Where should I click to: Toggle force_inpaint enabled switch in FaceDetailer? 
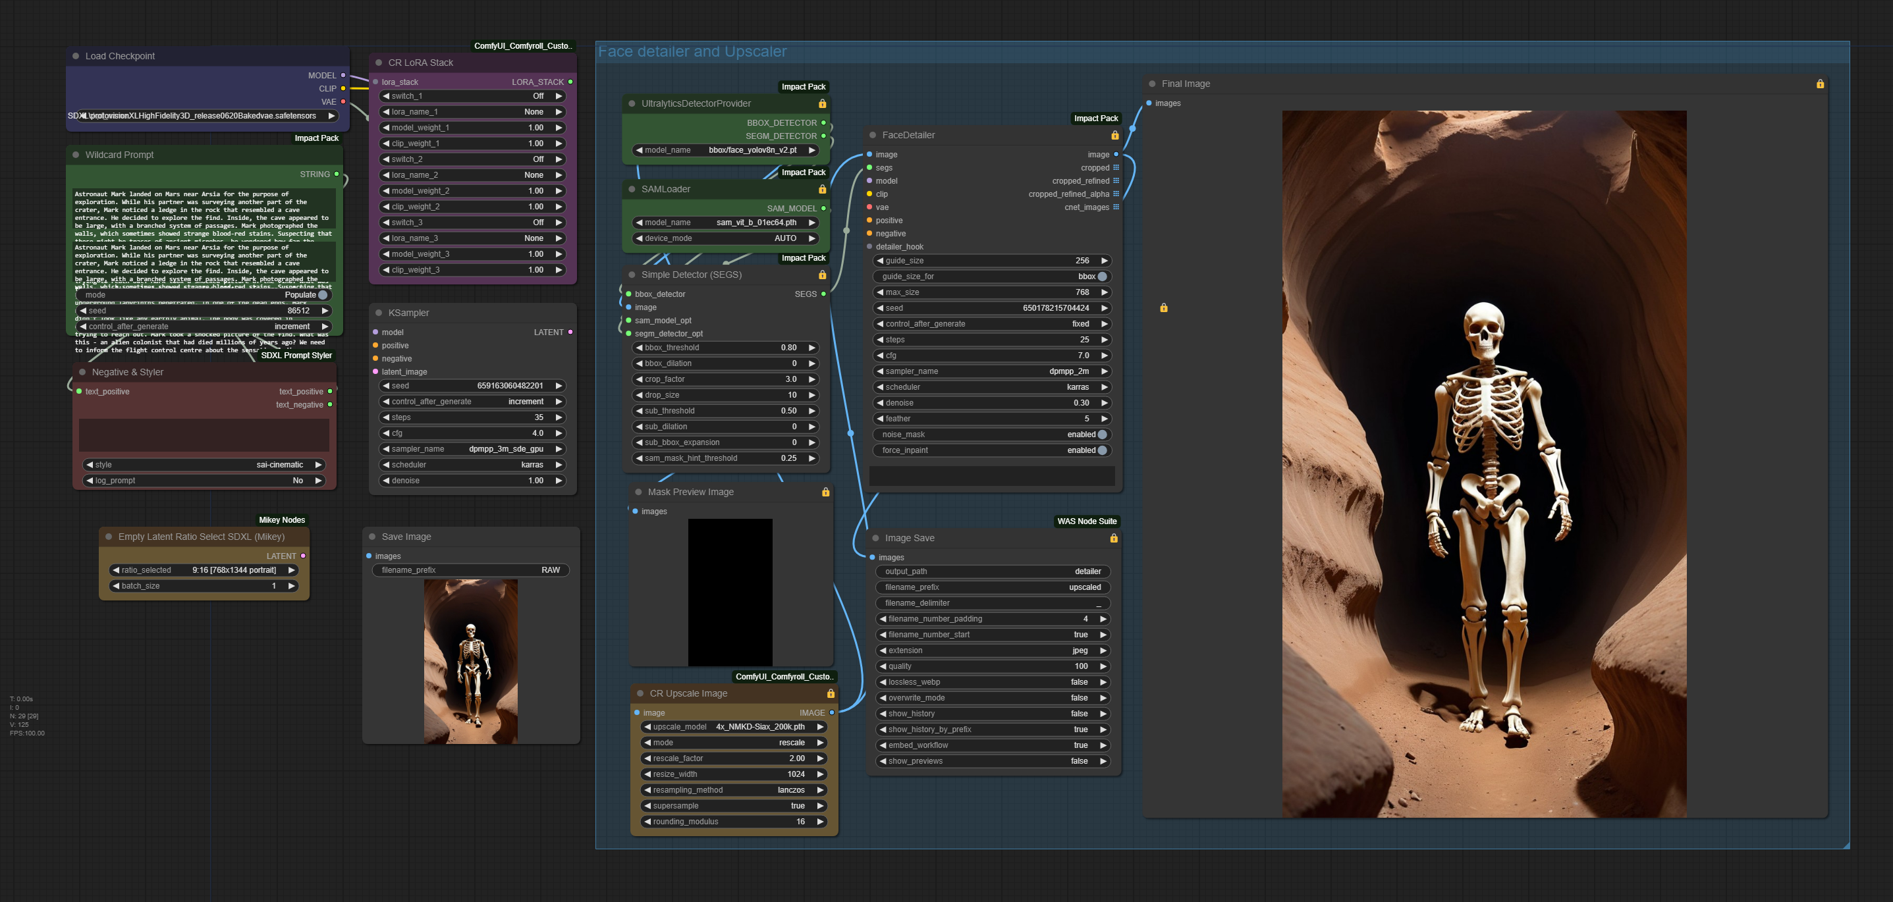coord(1101,450)
